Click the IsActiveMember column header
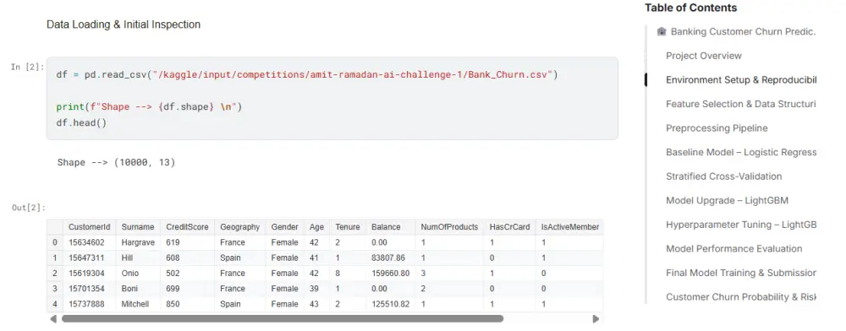846x331 pixels. (569, 227)
